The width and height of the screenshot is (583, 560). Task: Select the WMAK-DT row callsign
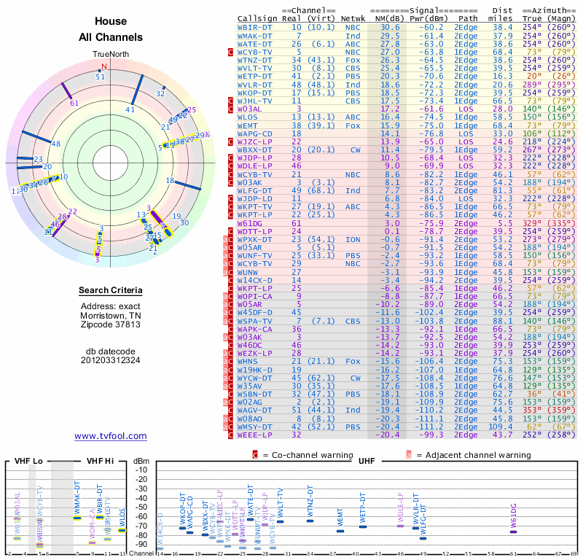coord(255,35)
